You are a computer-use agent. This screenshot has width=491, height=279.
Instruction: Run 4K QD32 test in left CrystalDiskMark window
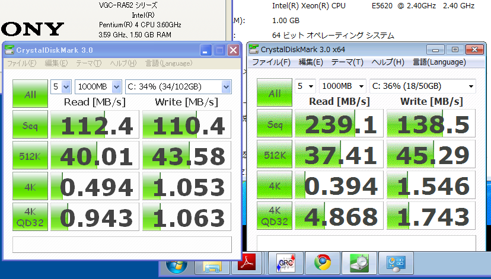tap(30, 217)
